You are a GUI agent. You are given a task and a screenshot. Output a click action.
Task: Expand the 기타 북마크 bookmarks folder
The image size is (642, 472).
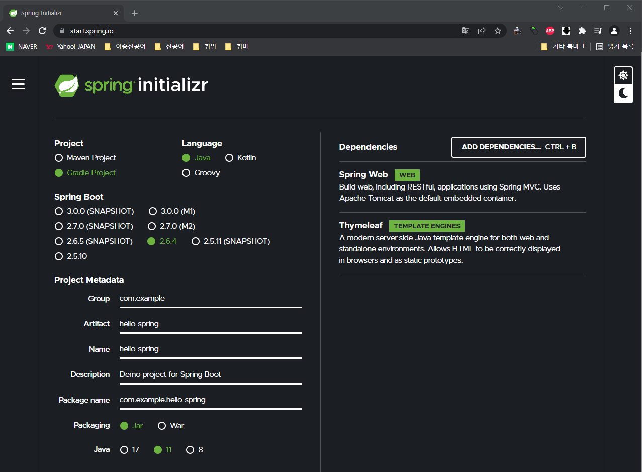(x=563, y=46)
